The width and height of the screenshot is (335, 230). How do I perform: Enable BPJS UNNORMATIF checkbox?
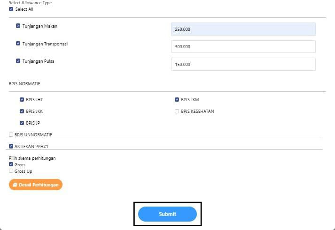11,135
